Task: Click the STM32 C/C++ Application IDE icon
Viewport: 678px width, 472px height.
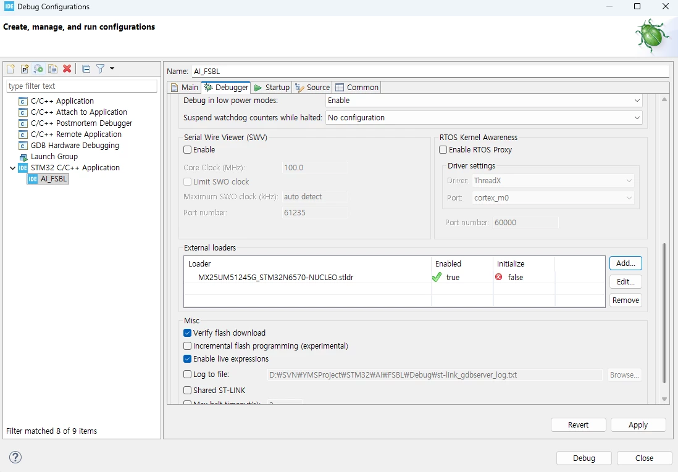Action: point(23,168)
